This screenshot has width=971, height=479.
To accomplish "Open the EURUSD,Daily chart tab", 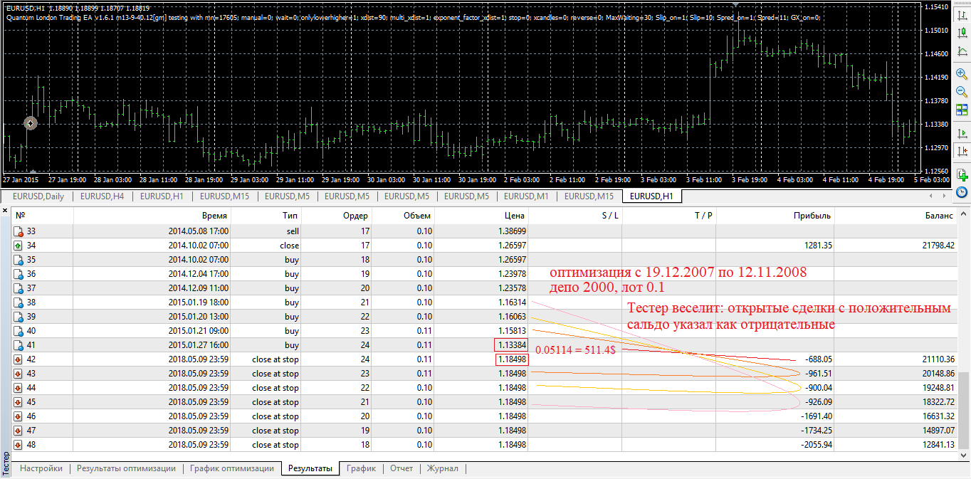I will [x=38, y=196].
